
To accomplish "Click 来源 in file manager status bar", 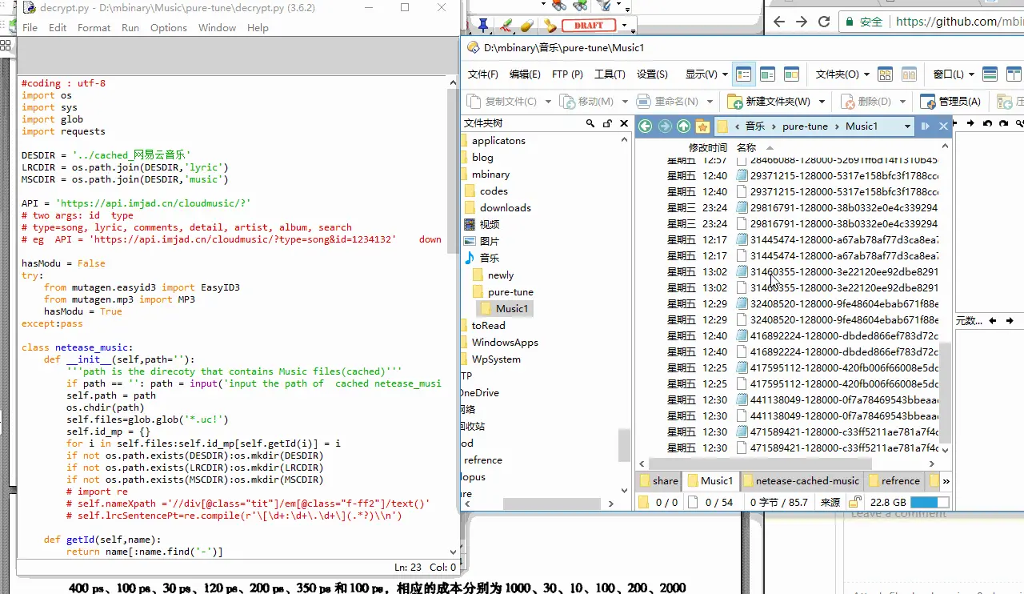I will coord(830,503).
